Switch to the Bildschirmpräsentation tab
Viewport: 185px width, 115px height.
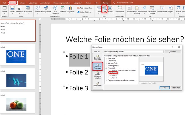pos(62,3)
